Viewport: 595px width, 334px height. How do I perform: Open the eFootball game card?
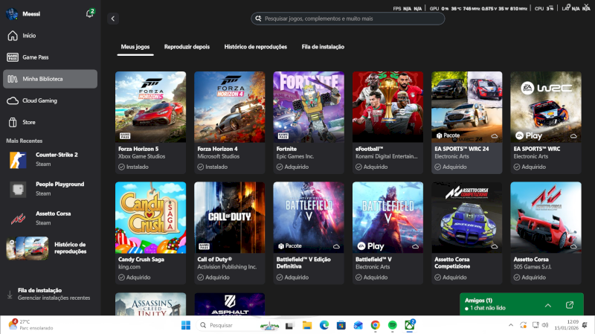[387, 122]
